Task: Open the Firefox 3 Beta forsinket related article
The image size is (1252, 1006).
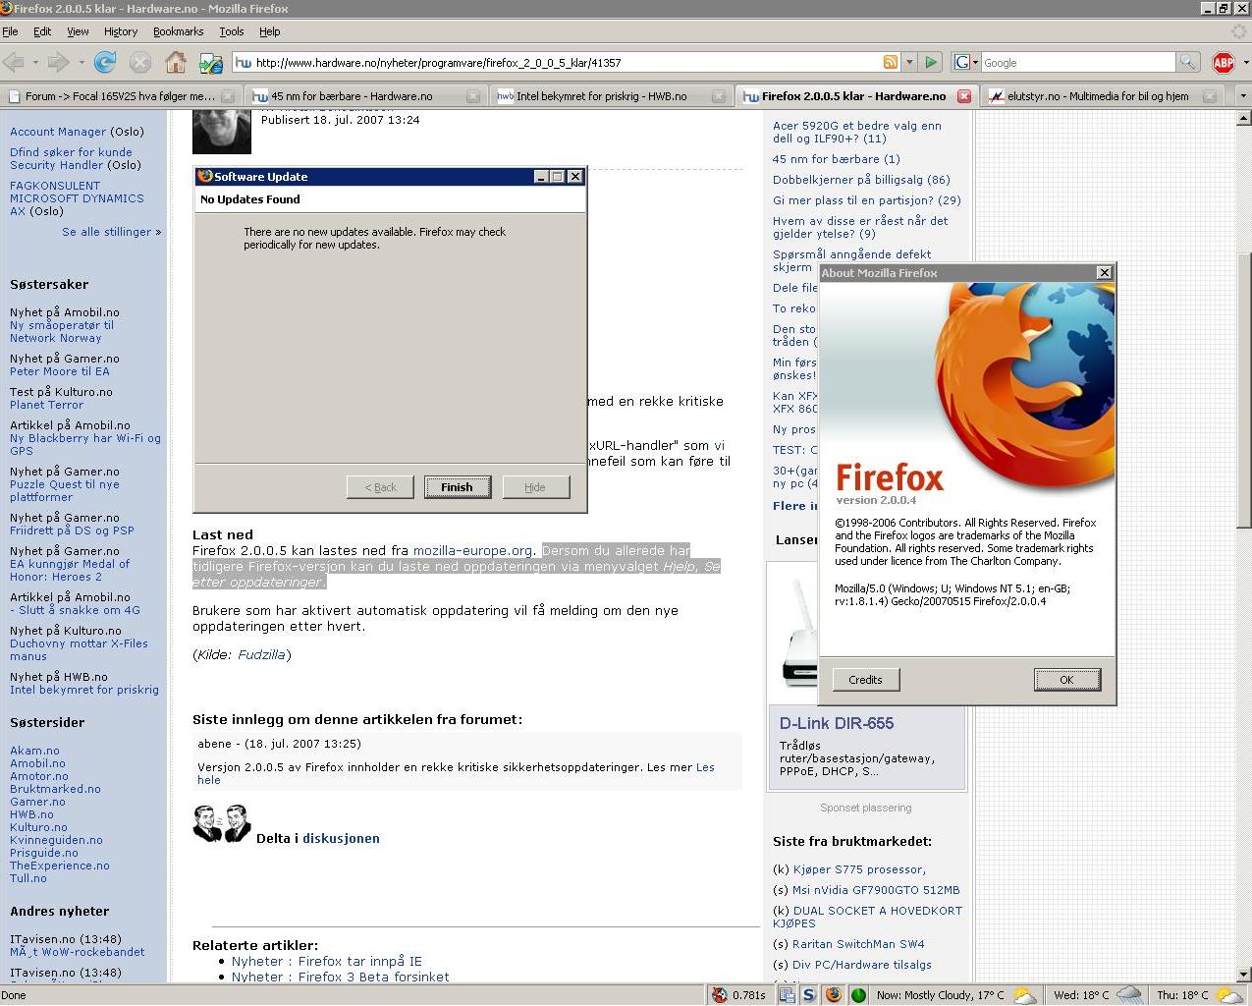Action: [341, 977]
